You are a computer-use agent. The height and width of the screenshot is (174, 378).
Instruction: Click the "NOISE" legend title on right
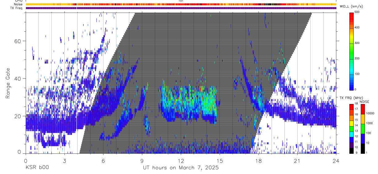coord(364,102)
